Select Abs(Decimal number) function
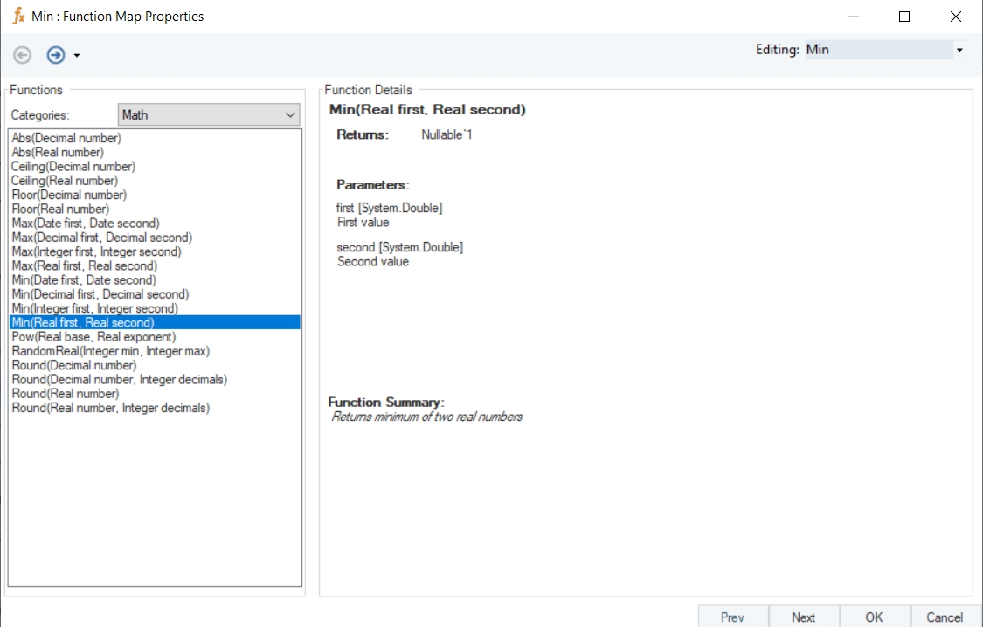 (x=66, y=138)
